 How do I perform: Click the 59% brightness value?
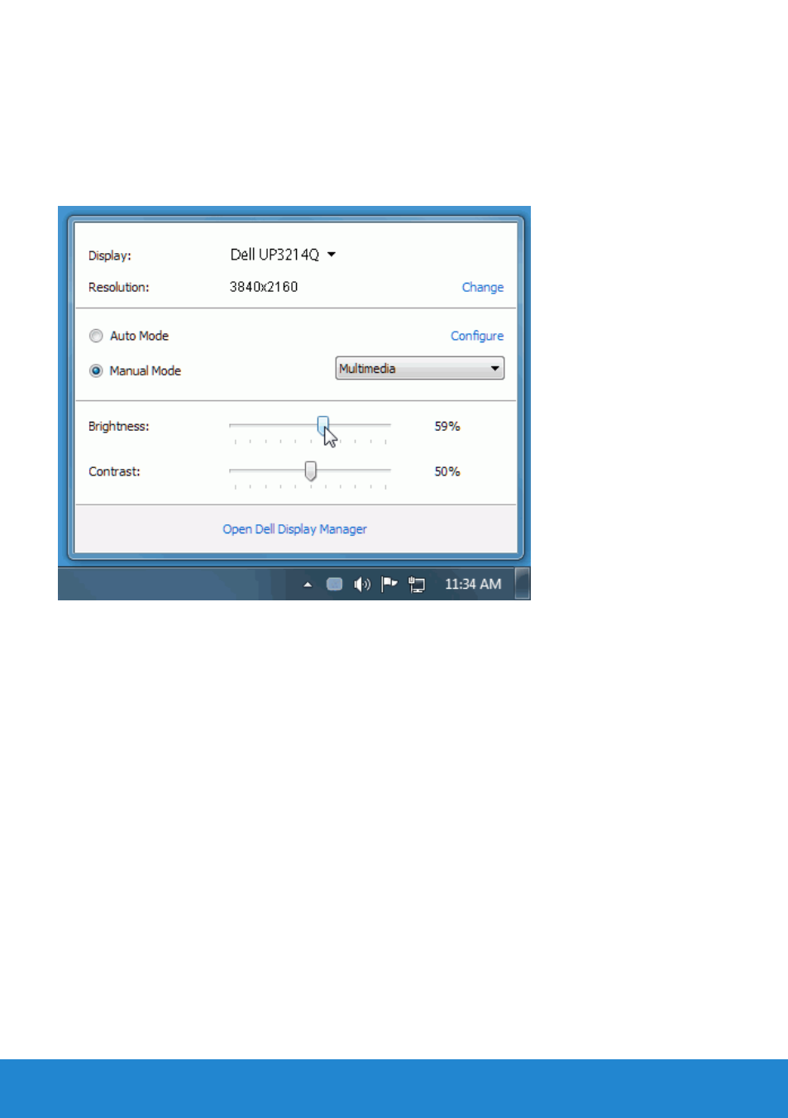click(447, 426)
